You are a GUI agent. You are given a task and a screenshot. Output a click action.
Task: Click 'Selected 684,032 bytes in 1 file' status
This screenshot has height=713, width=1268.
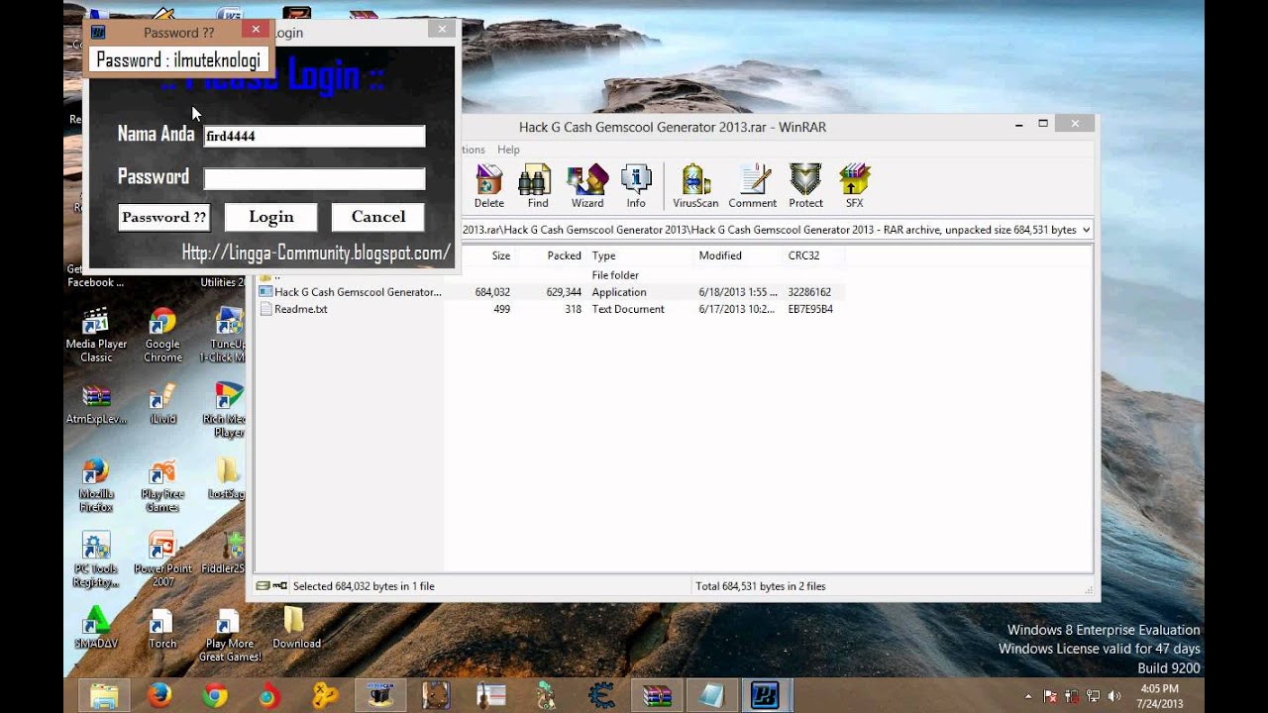[x=364, y=586]
